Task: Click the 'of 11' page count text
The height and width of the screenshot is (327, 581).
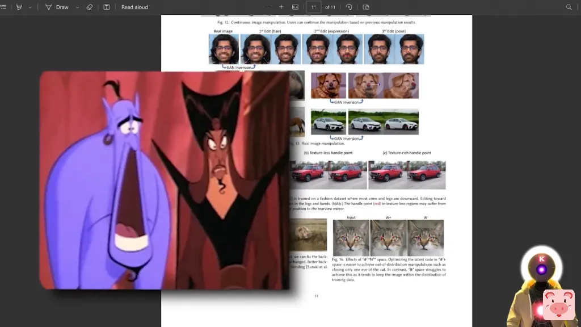Action: [330, 7]
